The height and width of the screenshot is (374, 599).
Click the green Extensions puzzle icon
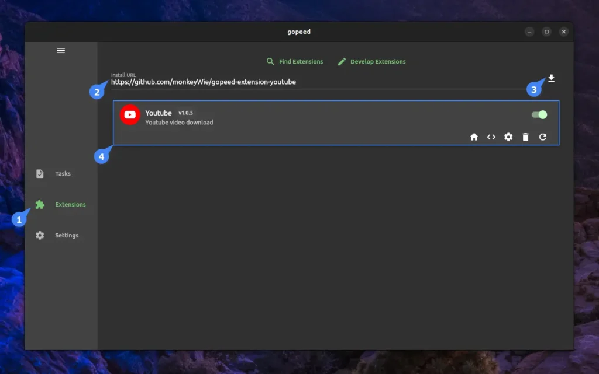(x=40, y=205)
